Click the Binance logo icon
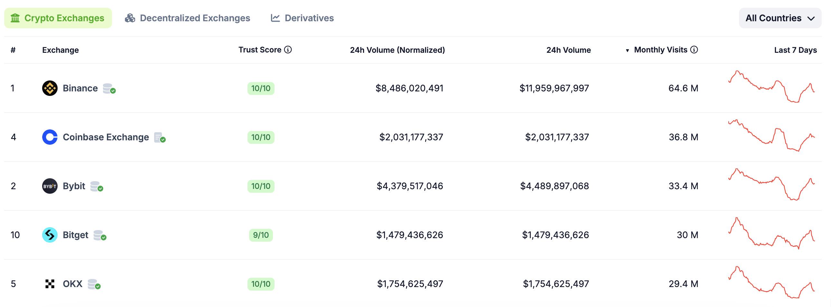The height and width of the screenshot is (307, 831). click(x=50, y=88)
